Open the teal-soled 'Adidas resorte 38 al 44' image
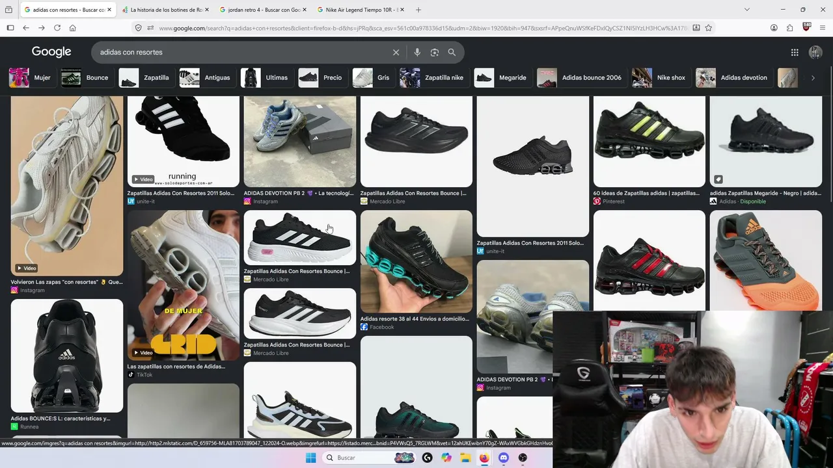Screen dimensions: 833x468 pyautogui.click(x=416, y=261)
